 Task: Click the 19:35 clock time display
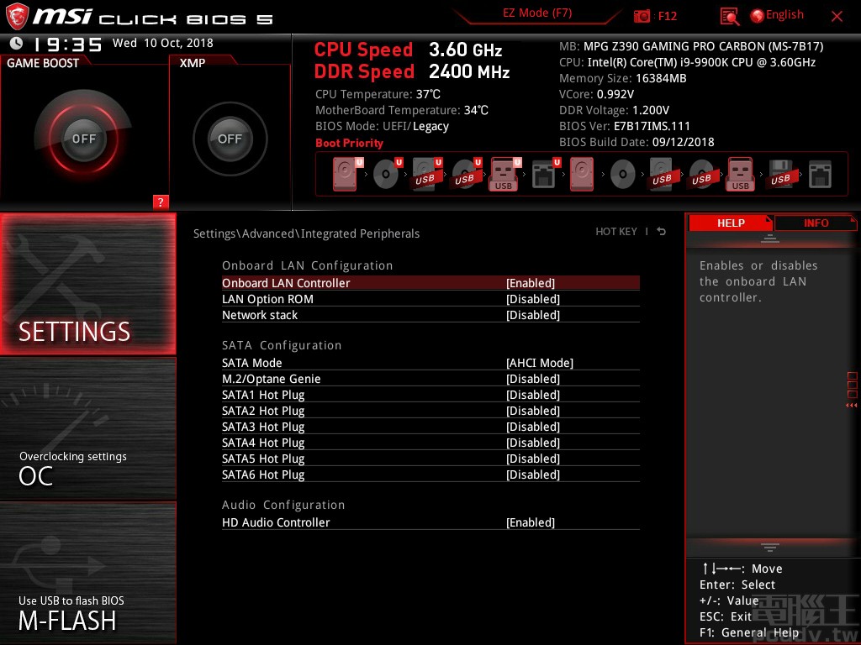(67, 44)
